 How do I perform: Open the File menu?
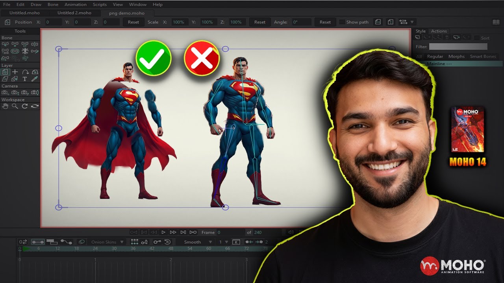click(x=7, y=4)
